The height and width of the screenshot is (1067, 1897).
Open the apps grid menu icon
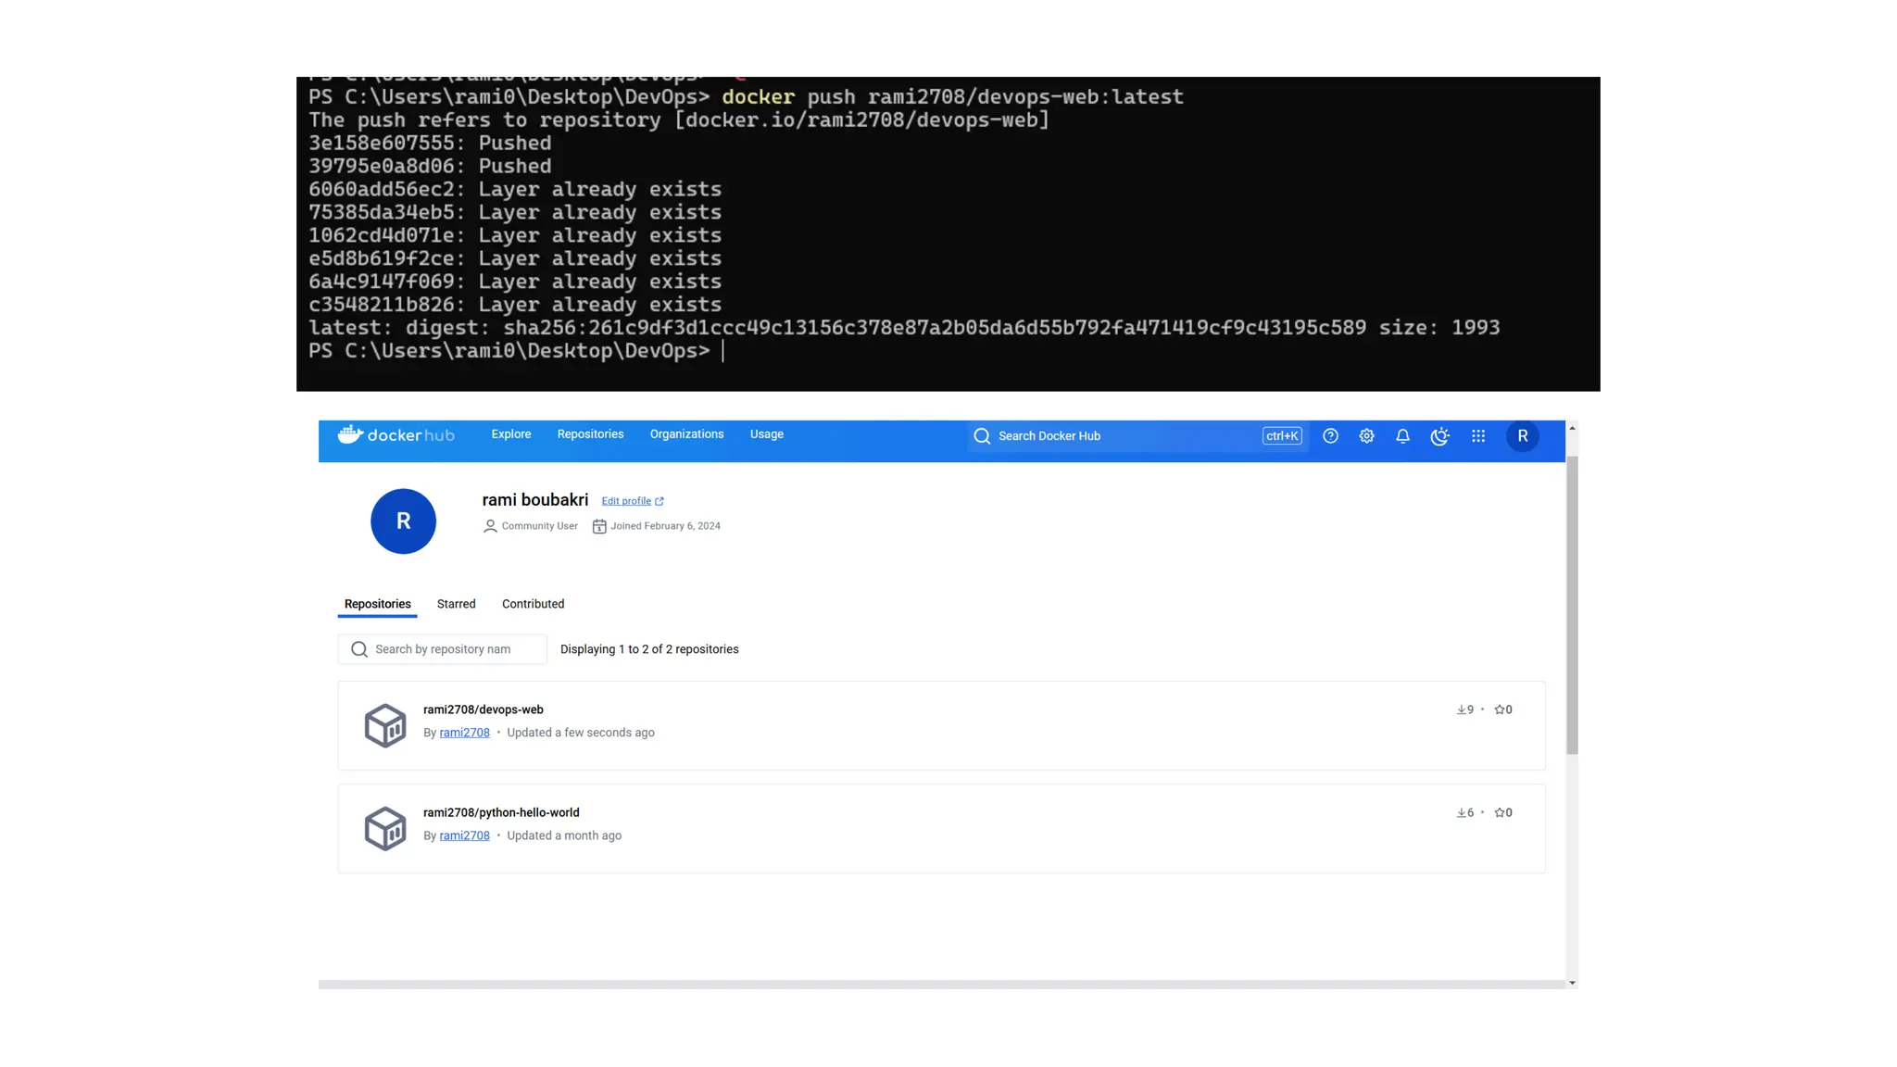pos(1478,436)
